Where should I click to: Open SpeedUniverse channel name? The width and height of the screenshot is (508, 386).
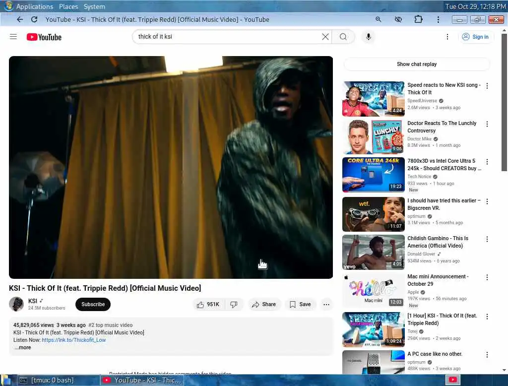click(x=422, y=101)
